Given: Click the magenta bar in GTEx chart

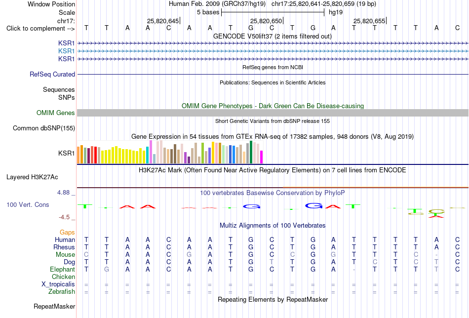Looking at the screenshot, I should tap(262, 157).
